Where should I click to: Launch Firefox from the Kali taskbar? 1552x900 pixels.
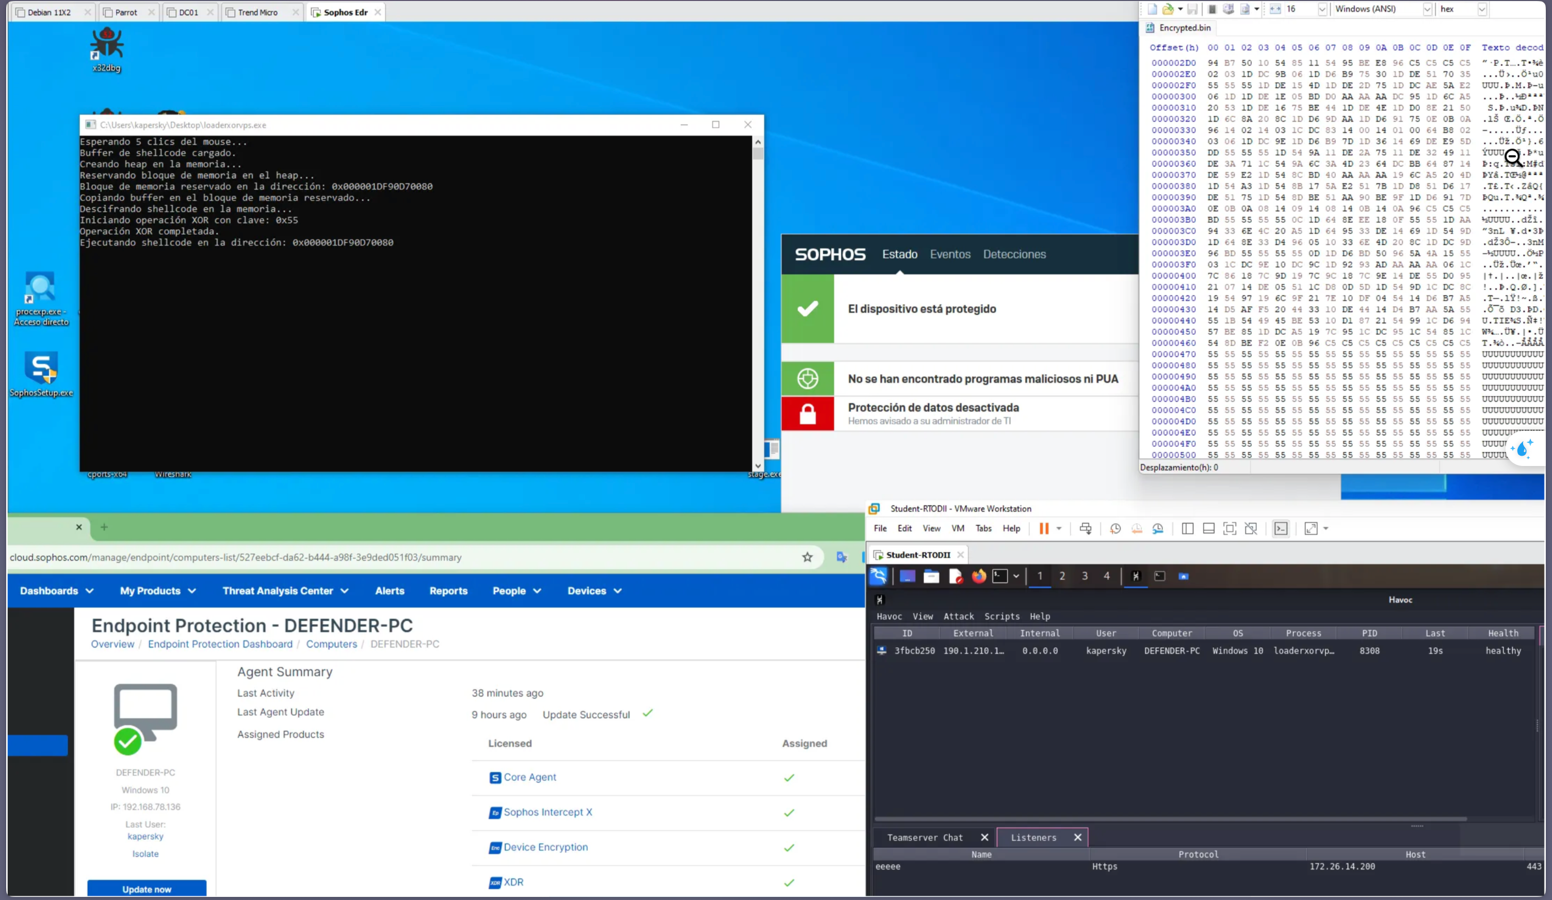point(979,576)
